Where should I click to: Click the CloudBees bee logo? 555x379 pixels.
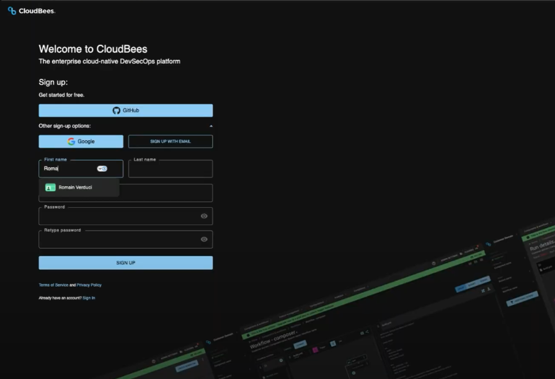[12, 10]
